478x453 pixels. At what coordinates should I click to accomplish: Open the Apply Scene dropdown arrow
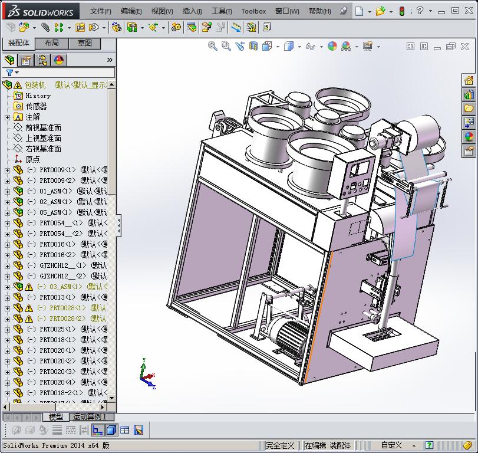357,47
